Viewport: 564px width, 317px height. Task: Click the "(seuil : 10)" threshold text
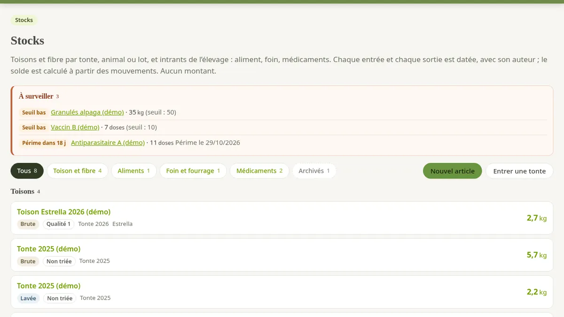tap(142, 127)
